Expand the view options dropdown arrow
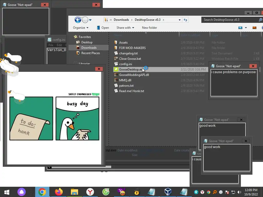263x197 pixels. (x=246, y=28)
